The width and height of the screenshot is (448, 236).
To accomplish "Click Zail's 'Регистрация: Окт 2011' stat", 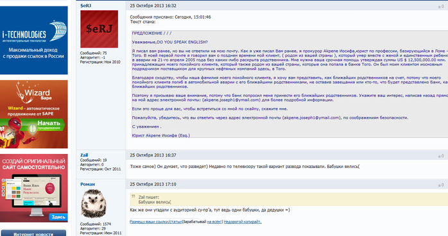I will 101,169.
